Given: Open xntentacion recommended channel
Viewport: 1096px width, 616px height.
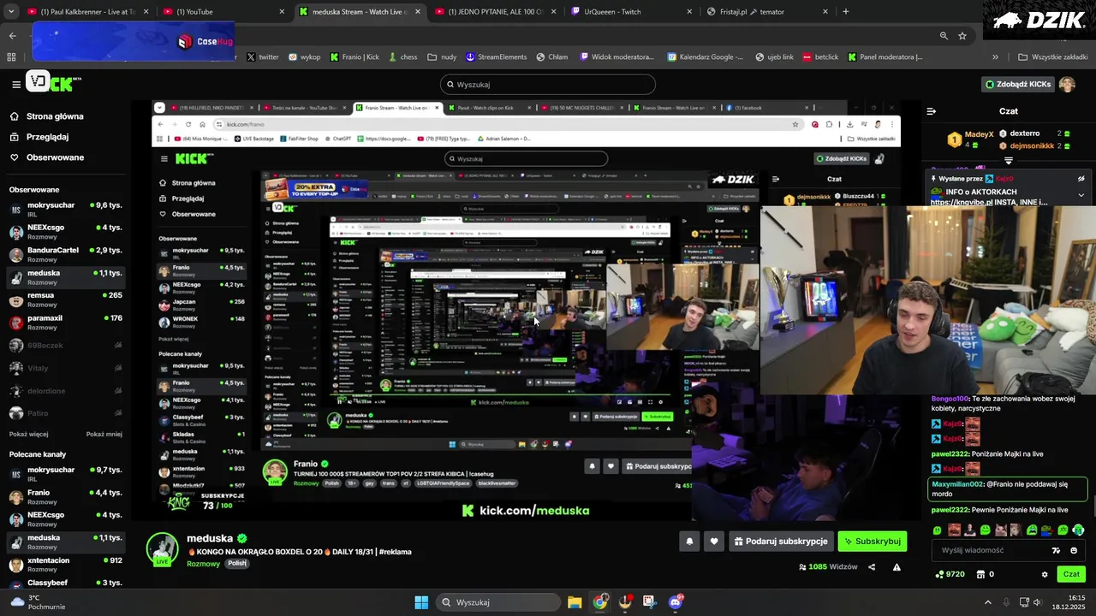Looking at the screenshot, I should (x=65, y=565).
